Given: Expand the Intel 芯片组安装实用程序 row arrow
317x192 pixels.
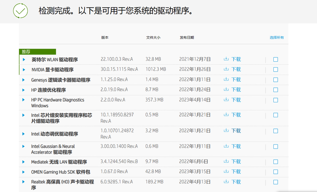Looking at the screenshot, I should click(x=24, y=115).
